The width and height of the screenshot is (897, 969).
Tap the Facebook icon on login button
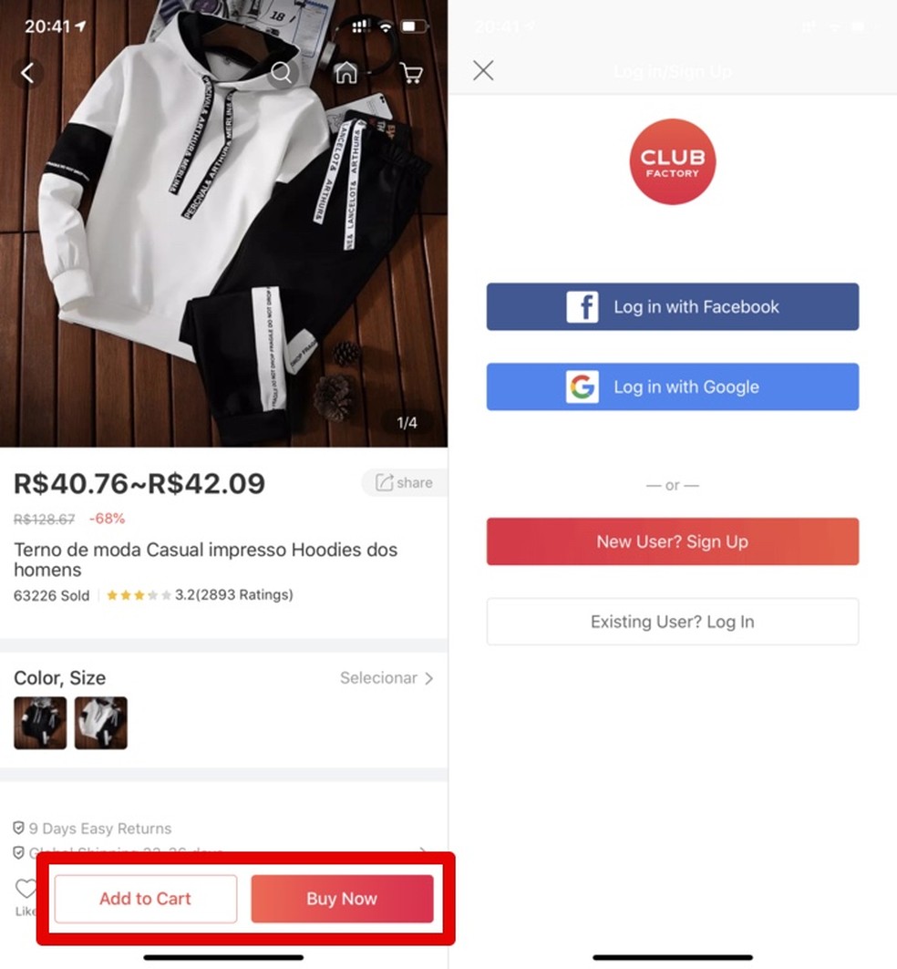(x=584, y=307)
